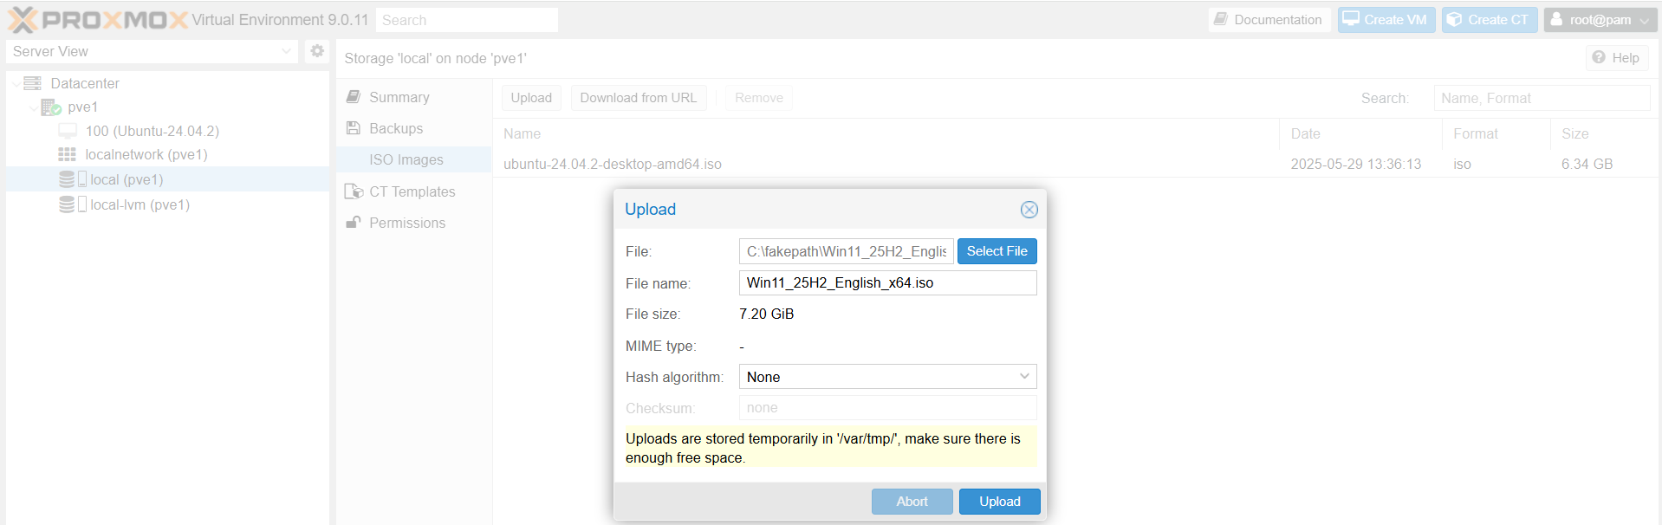Open the CT Templates section
The width and height of the screenshot is (1662, 525).
pos(413,191)
